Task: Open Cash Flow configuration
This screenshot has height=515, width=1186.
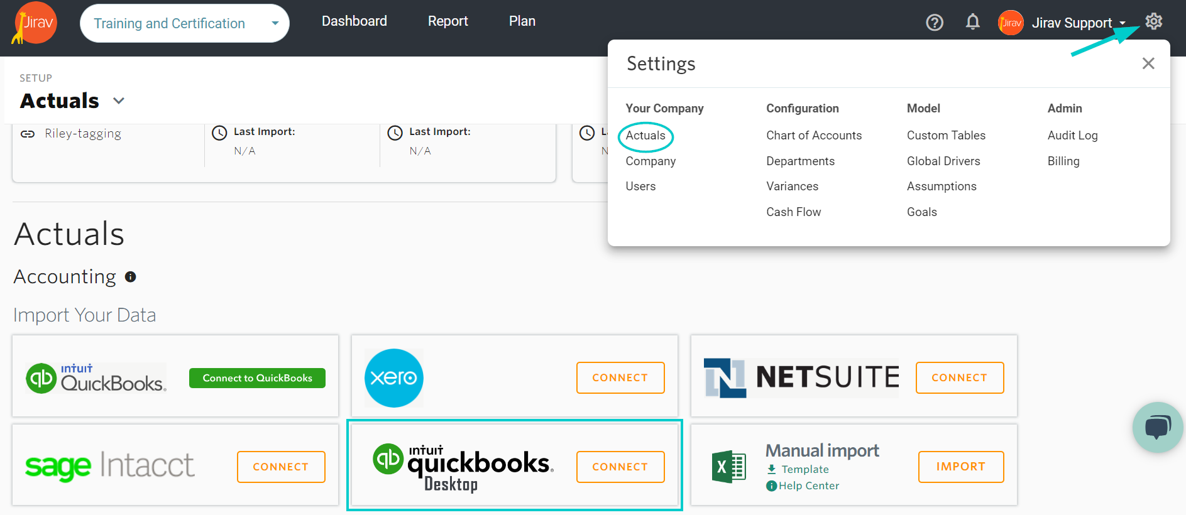Action: 793,212
